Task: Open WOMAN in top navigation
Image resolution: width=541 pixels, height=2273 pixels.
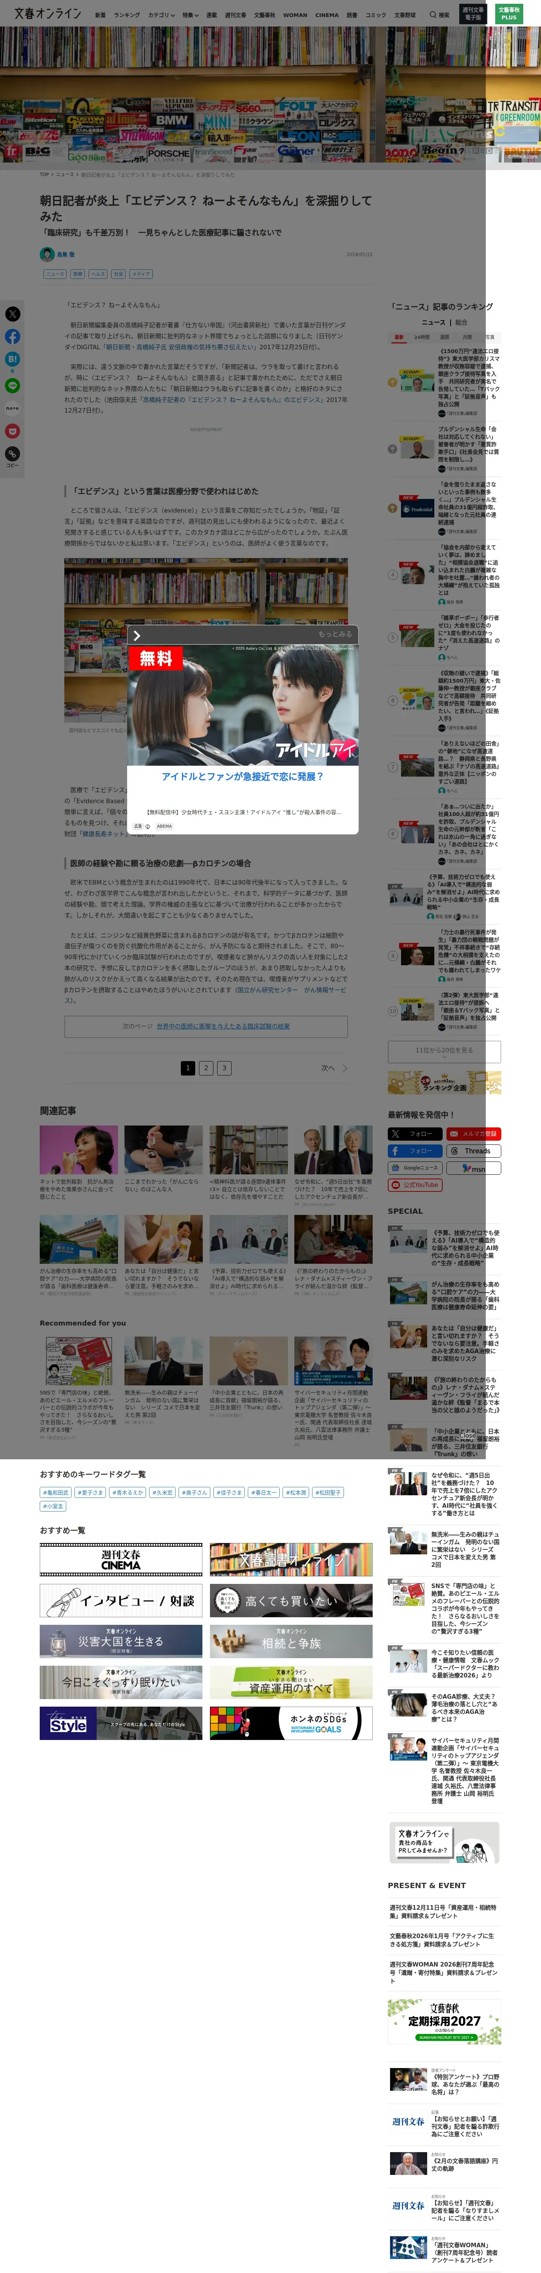Action: click(295, 15)
